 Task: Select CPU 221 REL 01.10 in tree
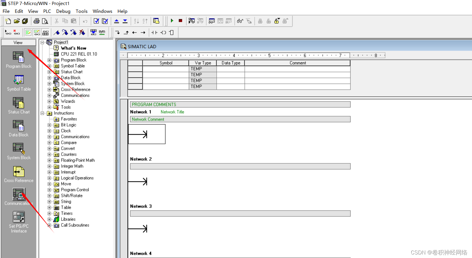[x=79, y=54]
